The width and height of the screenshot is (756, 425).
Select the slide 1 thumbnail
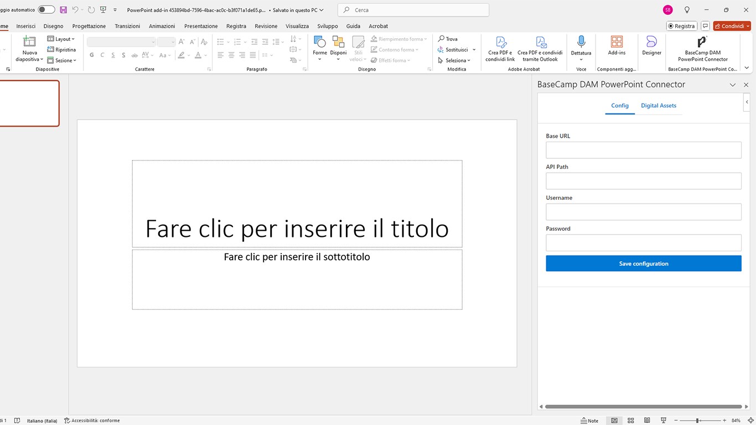tap(29, 103)
